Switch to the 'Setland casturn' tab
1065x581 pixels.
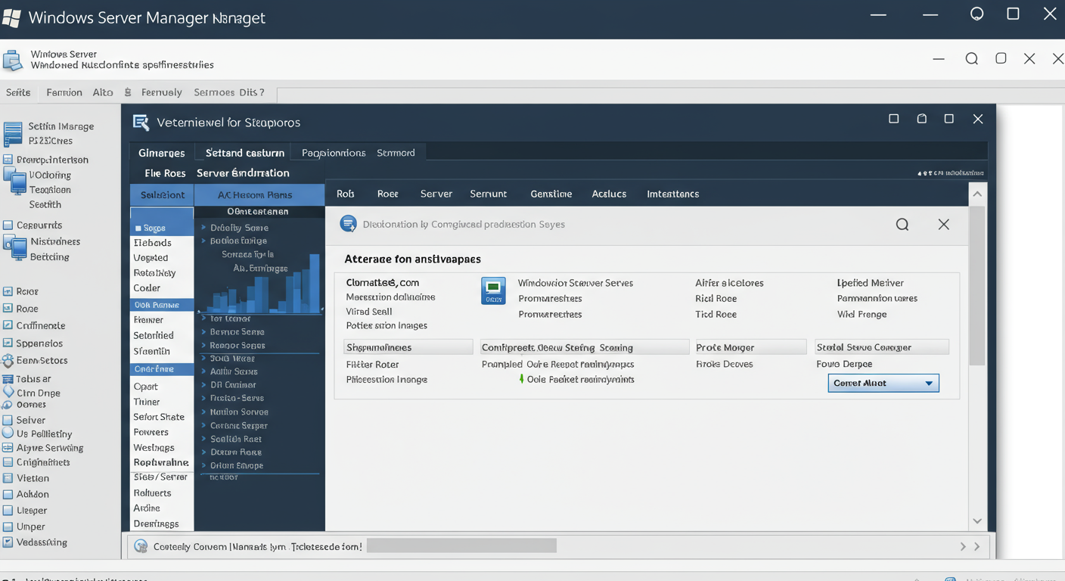(245, 153)
